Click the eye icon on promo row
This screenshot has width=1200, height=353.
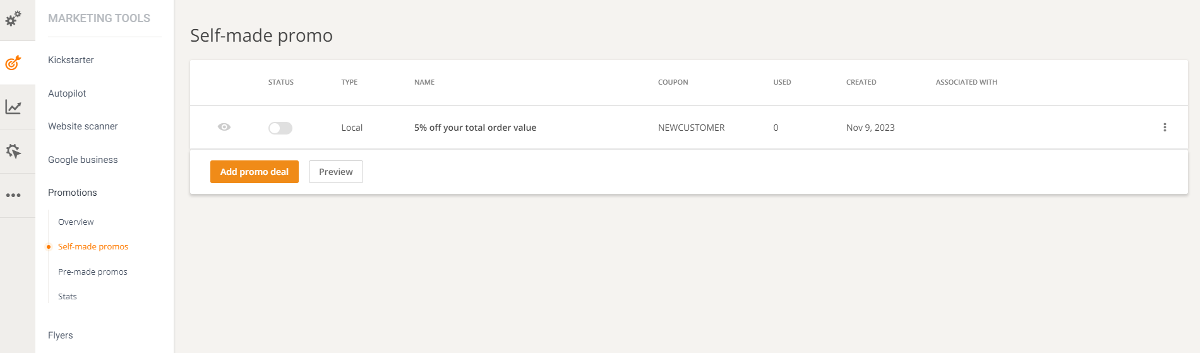pyautogui.click(x=224, y=127)
